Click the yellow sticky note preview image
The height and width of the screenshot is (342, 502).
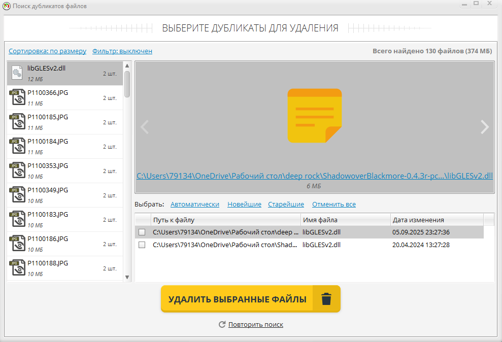(x=315, y=116)
